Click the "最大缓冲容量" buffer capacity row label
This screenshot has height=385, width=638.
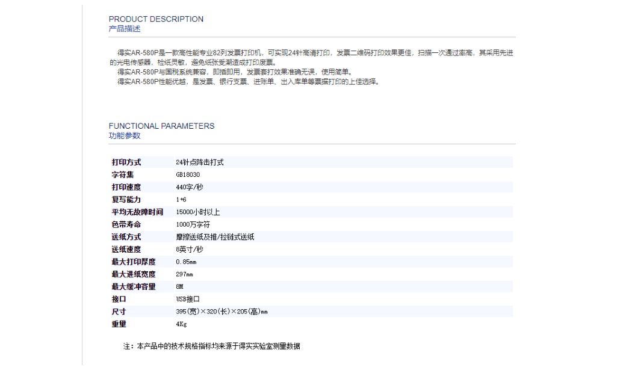pyautogui.click(x=134, y=286)
